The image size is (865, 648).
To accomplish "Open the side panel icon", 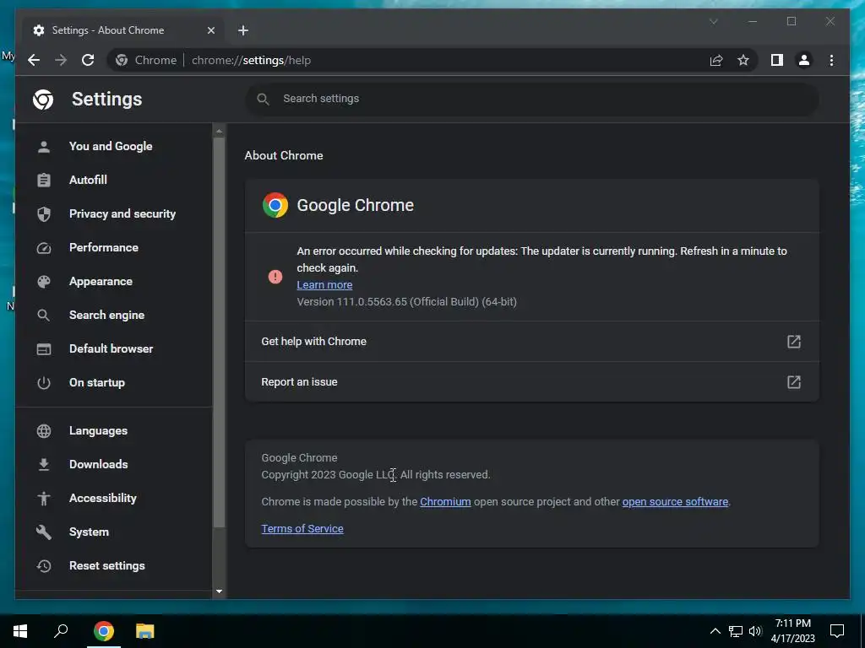I will [777, 60].
